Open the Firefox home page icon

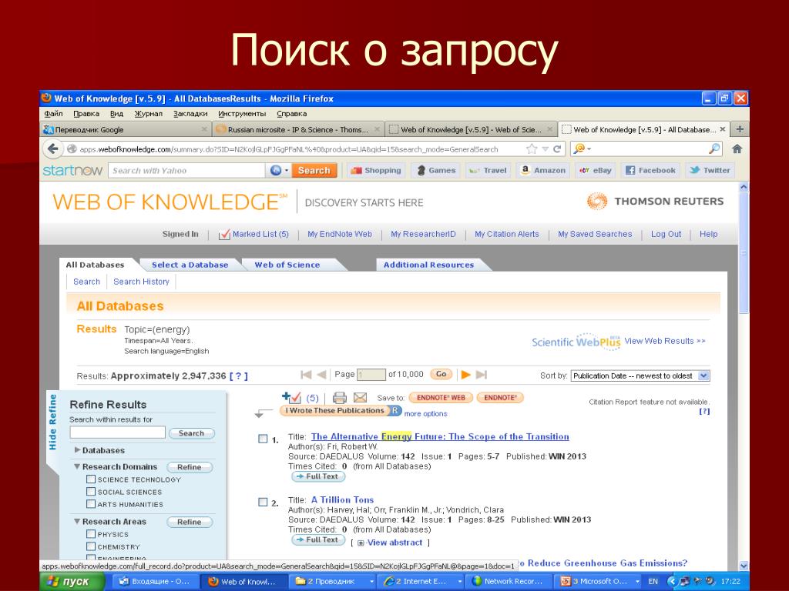737,149
